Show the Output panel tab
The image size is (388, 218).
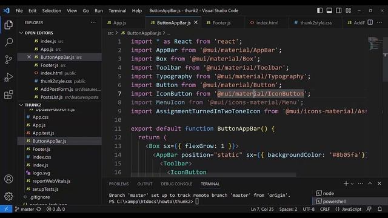(145, 184)
